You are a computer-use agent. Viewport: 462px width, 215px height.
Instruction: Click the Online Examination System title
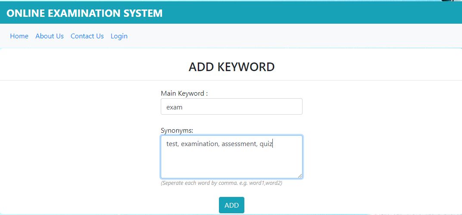coord(84,13)
